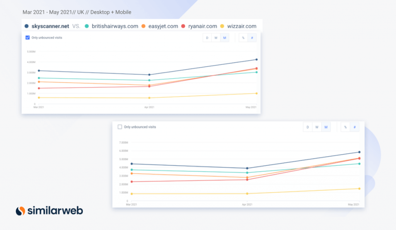The image size is (396, 230).
Task: Click 'Apr 2021' axis label in lower chart
Action: (x=247, y=205)
